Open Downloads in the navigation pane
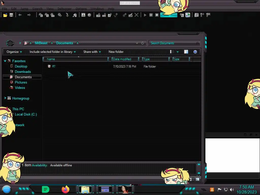This screenshot has width=260, height=195. pyautogui.click(x=23, y=72)
